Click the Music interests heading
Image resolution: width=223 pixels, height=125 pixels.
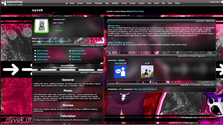[x=68, y=91]
